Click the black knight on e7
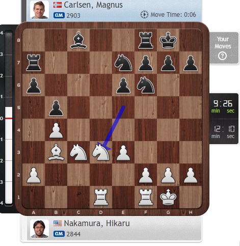The width and height of the screenshot is (240, 246). click(x=123, y=63)
